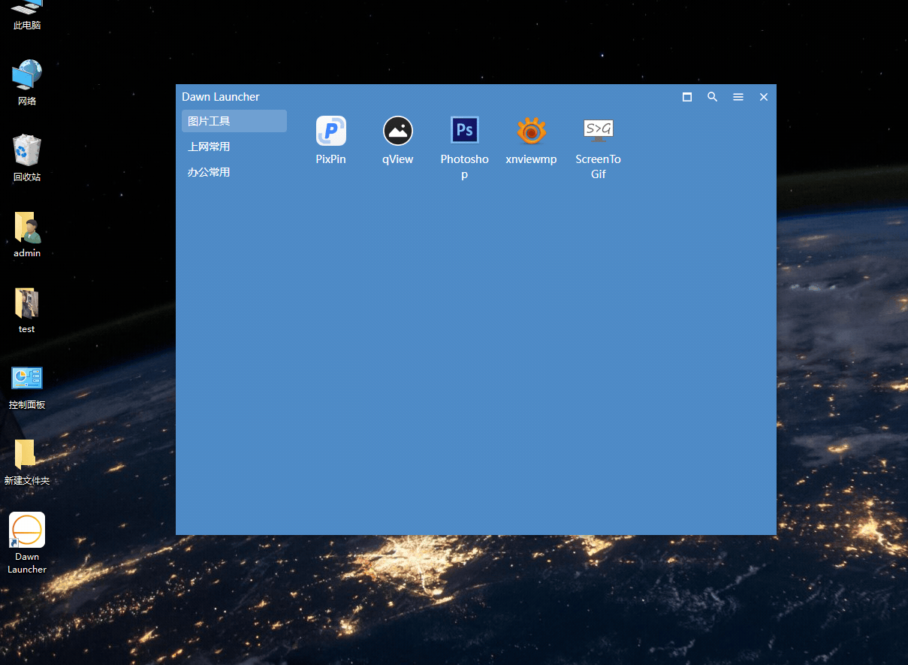The width and height of the screenshot is (908, 665).
Task: Select the admin folder on desktop
Action: coord(27,227)
